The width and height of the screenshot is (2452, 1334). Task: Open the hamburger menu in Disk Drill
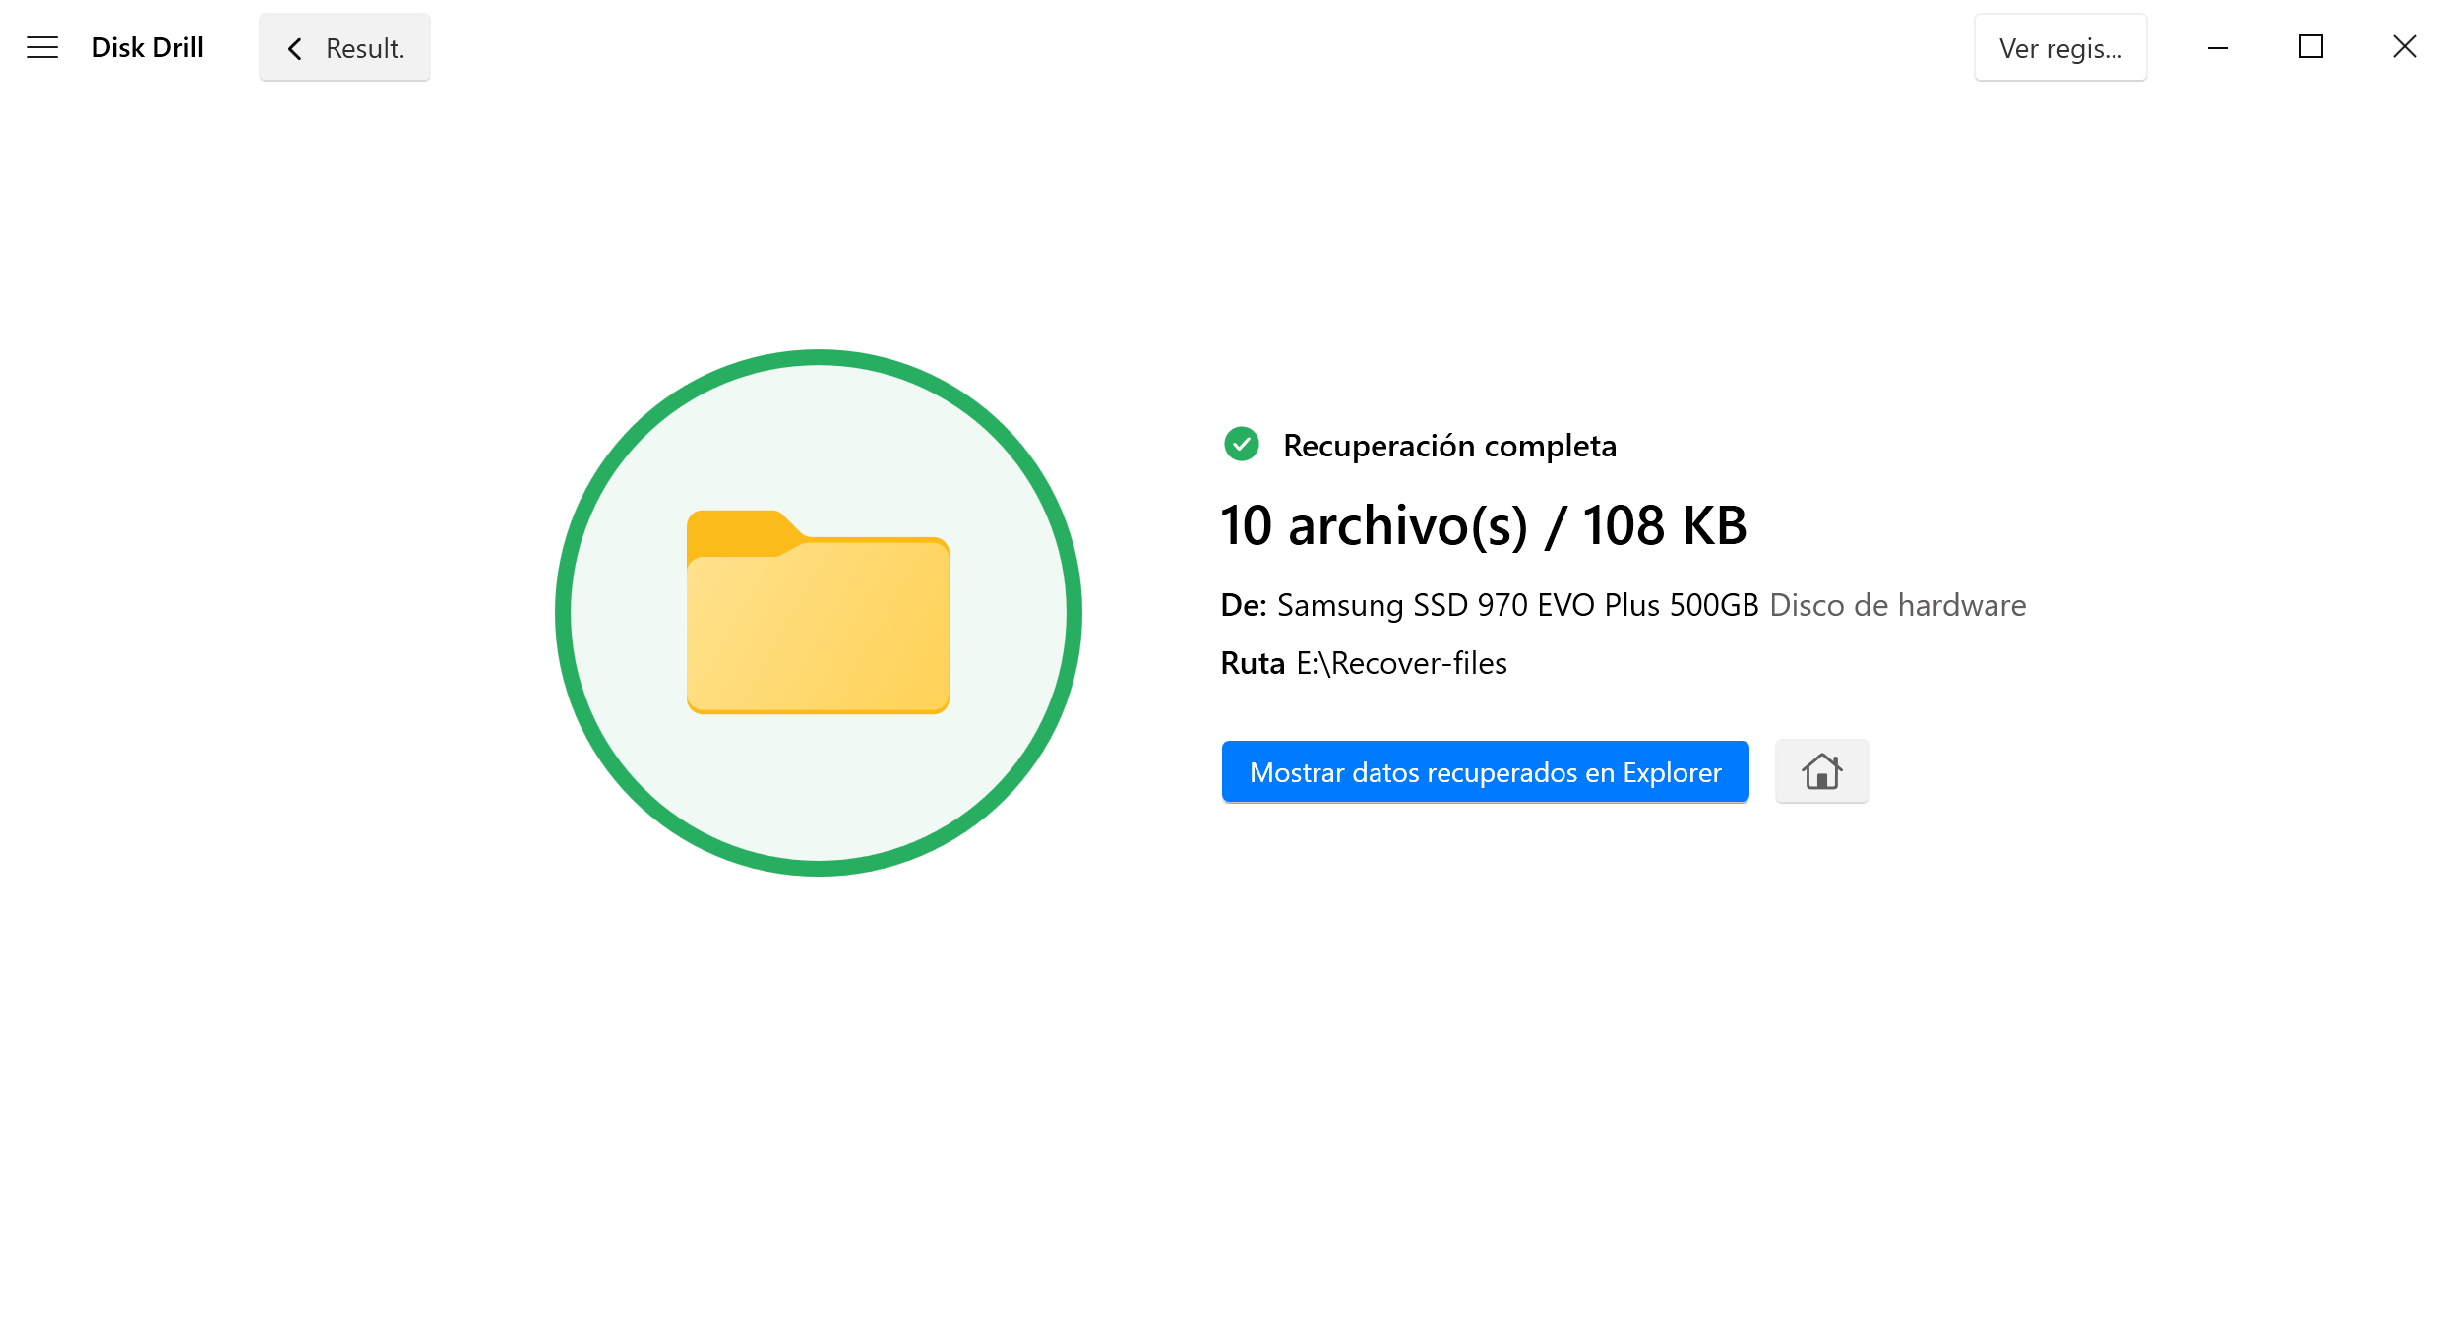tap(39, 47)
